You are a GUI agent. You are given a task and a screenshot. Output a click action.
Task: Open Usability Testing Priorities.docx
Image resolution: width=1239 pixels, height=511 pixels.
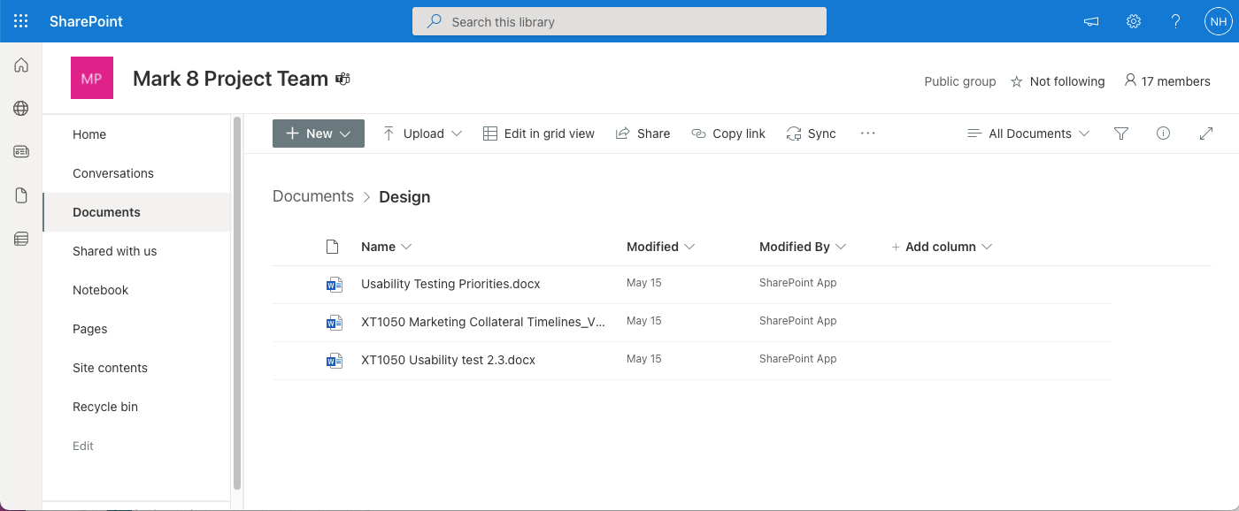click(x=450, y=284)
